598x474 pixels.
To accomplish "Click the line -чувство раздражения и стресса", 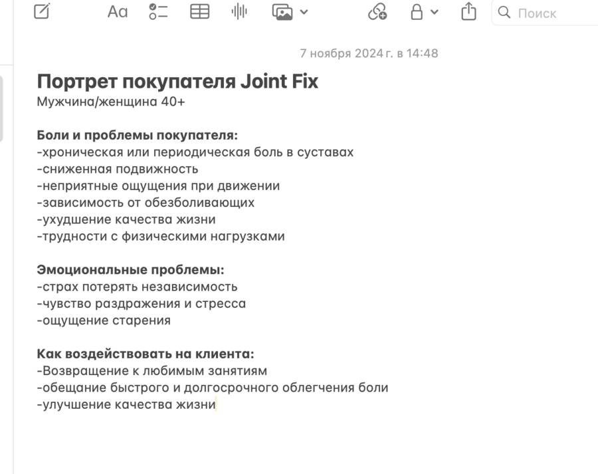I will point(142,303).
